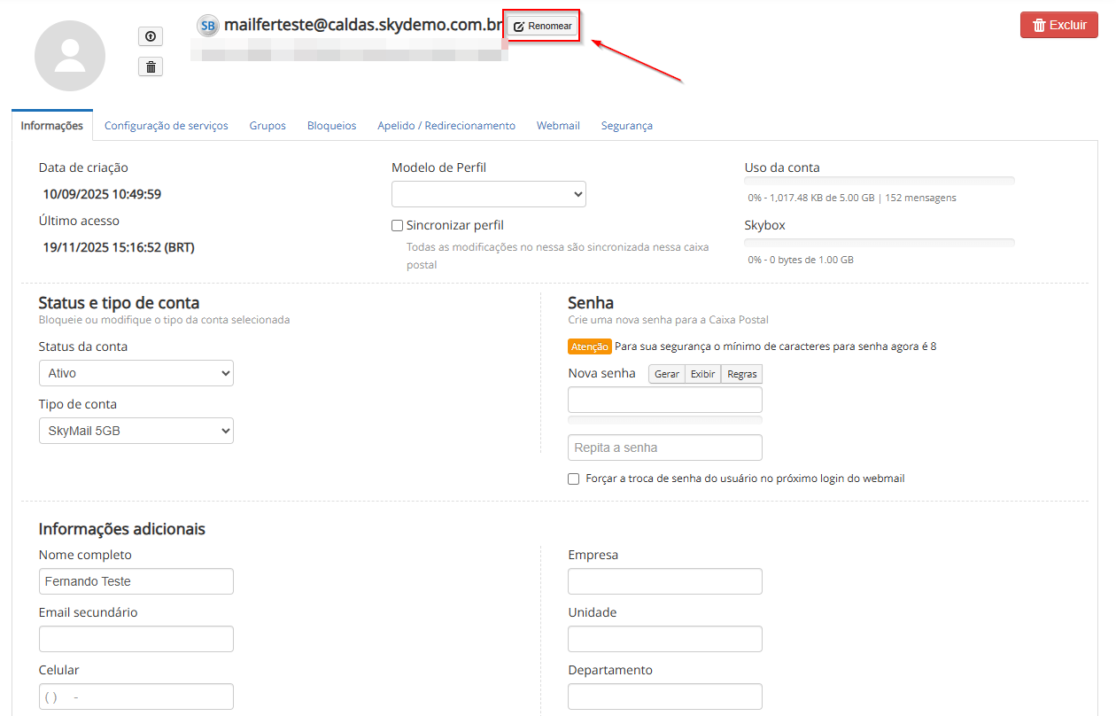This screenshot has width=1116, height=716.
Task: Click Exibir to show the password
Action: click(702, 374)
